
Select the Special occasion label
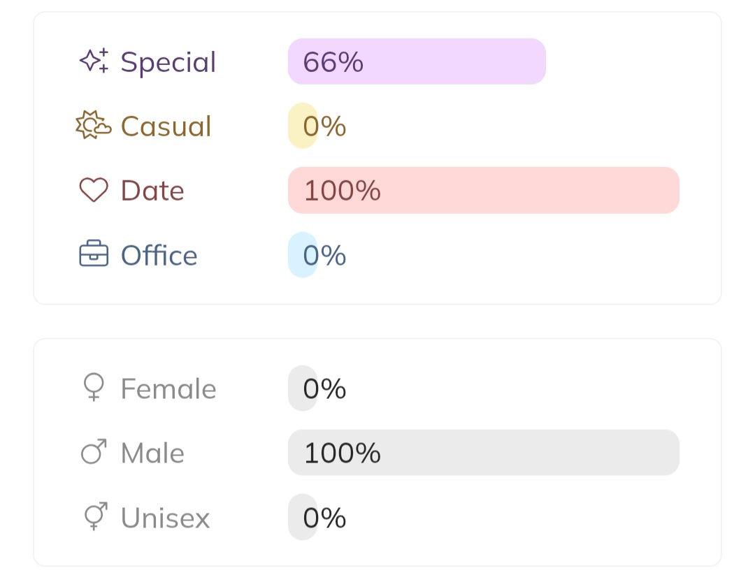pos(168,61)
